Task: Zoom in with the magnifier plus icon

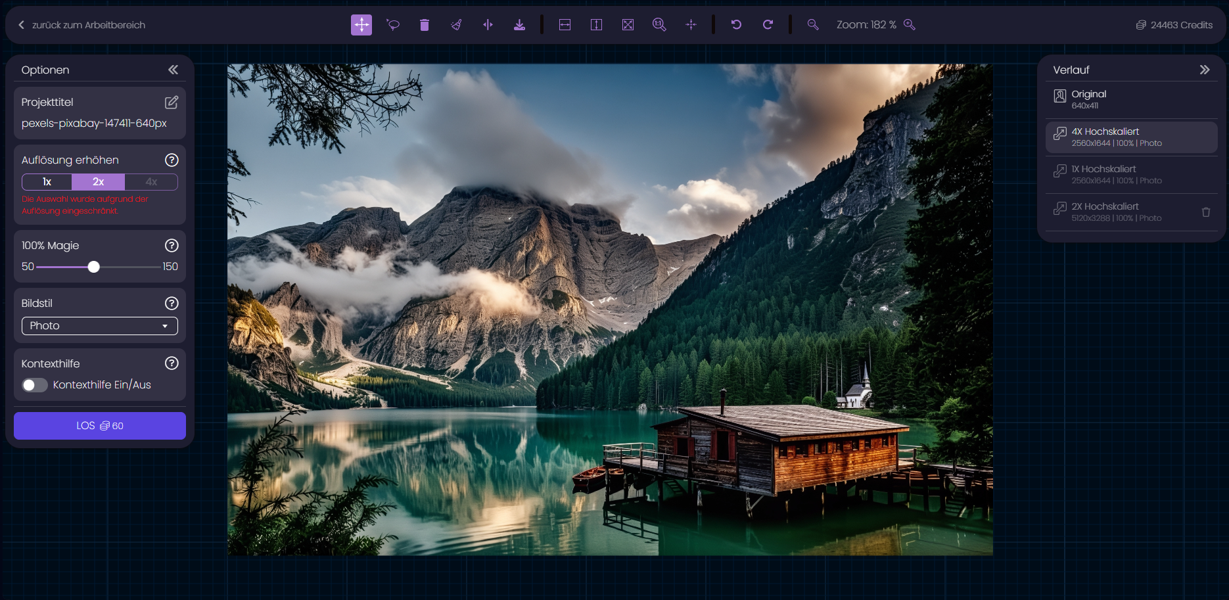Action: coord(910,25)
